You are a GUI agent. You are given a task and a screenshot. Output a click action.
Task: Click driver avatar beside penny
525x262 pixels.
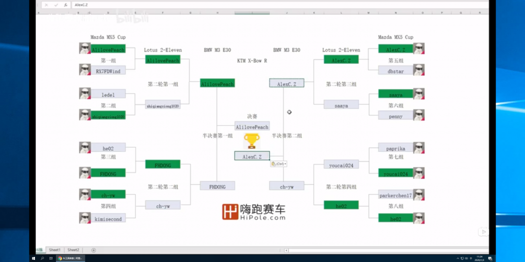click(419, 115)
